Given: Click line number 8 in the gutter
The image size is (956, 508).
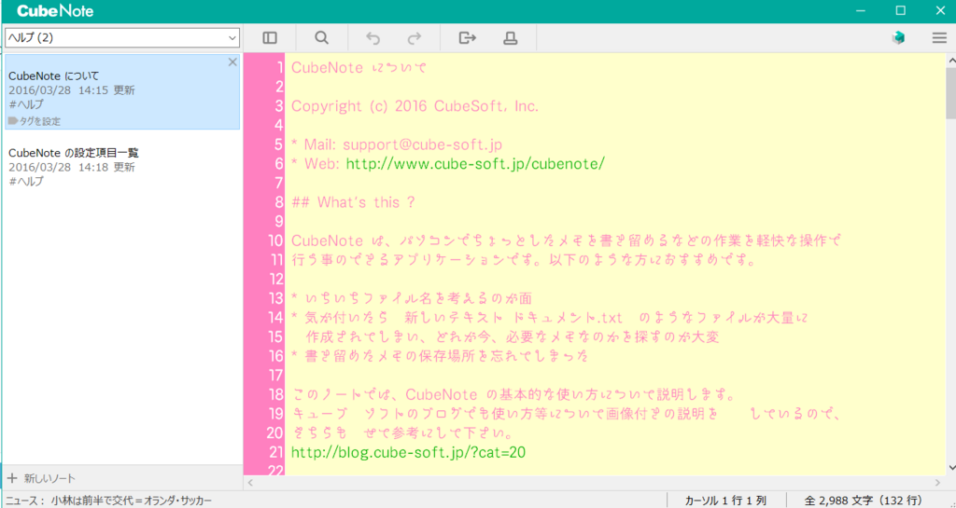Looking at the screenshot, I should tap(279, 202).
